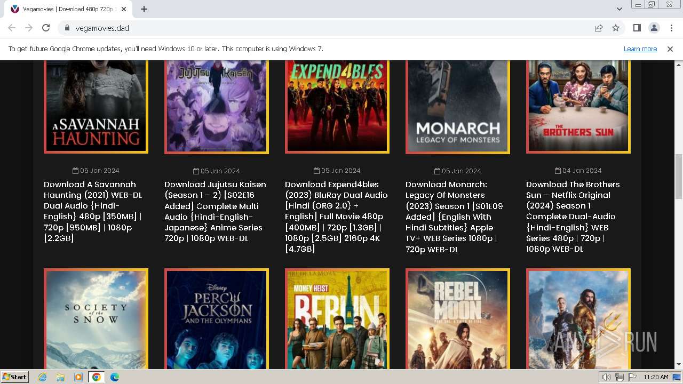Open the Chrome three-dot menu
Image resolution: width=683 pixels, height=384 pixels.
(x=670, y=28)
